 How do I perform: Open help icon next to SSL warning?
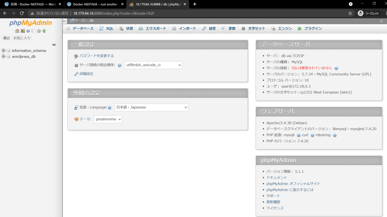point(336,68)
